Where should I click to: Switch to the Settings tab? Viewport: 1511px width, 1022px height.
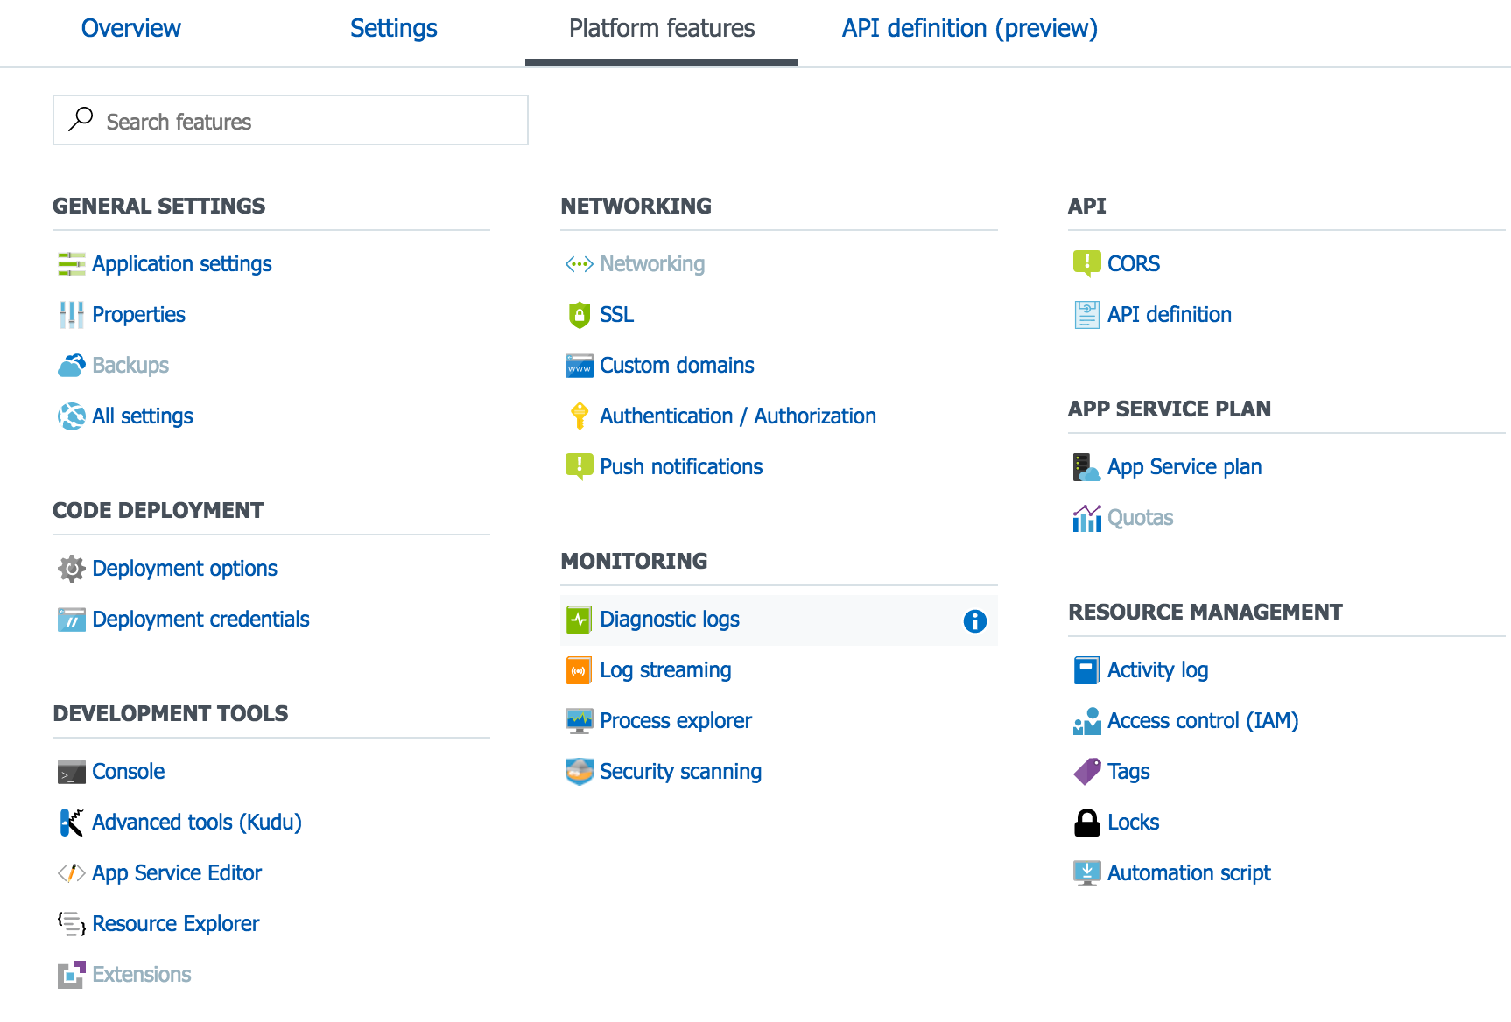coord(394,28)
